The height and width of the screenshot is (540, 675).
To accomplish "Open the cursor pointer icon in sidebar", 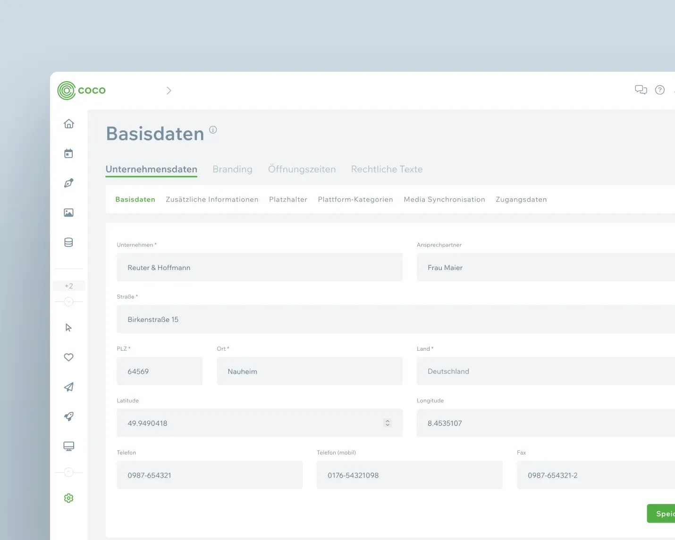I will [x=69, y=328].
